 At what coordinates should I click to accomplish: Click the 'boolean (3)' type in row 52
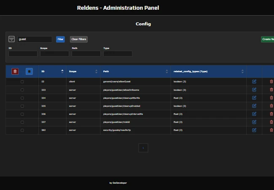pos(180,81)
